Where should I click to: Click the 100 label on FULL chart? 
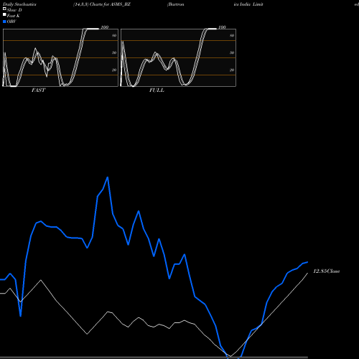[222, 27]
